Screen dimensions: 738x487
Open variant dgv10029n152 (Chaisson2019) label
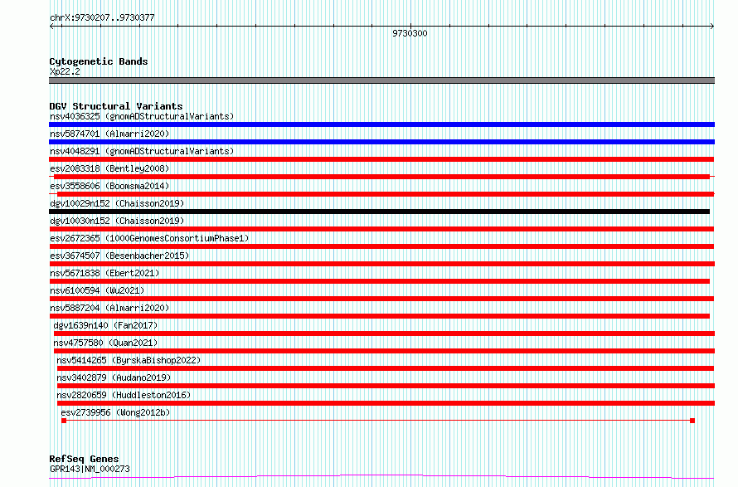point(117,203)
